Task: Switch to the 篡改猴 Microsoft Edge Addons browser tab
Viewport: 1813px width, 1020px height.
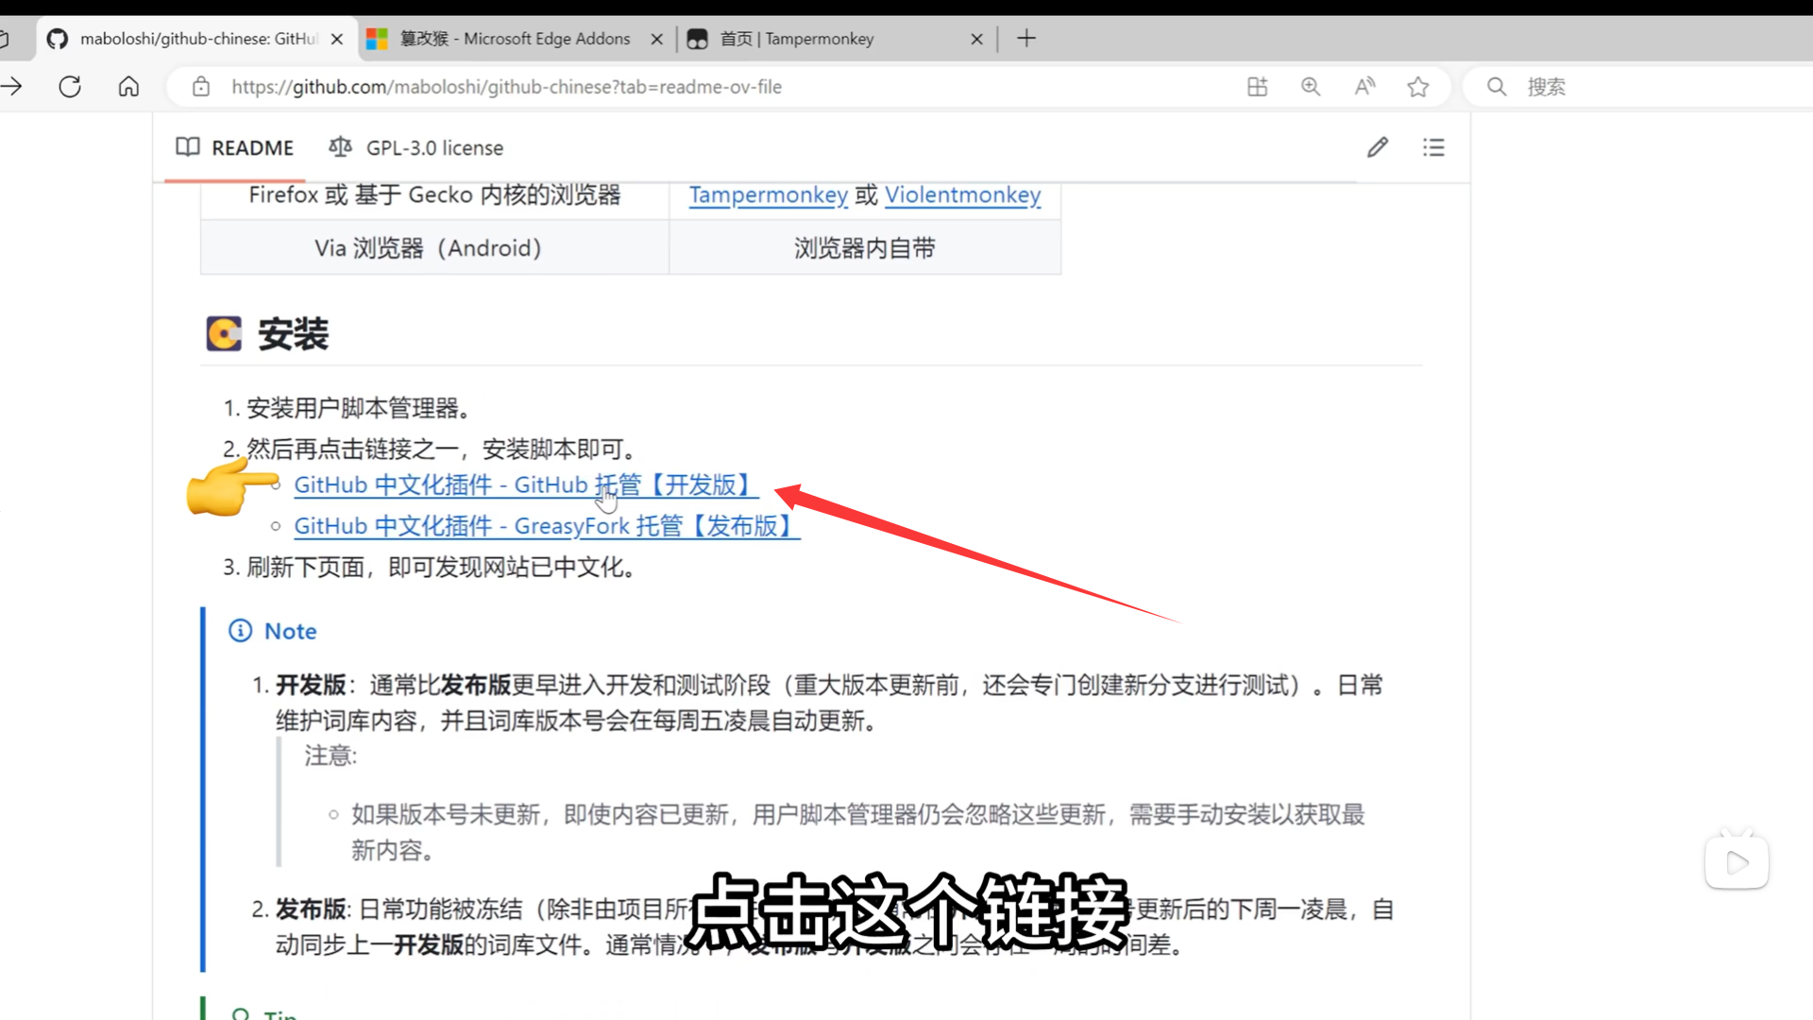Action: click(x=515, y=39)
